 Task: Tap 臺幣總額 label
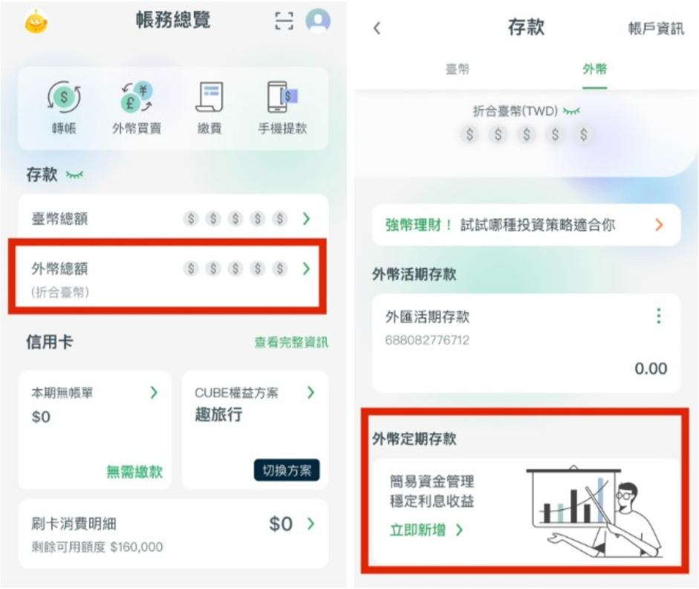(59, 218)
